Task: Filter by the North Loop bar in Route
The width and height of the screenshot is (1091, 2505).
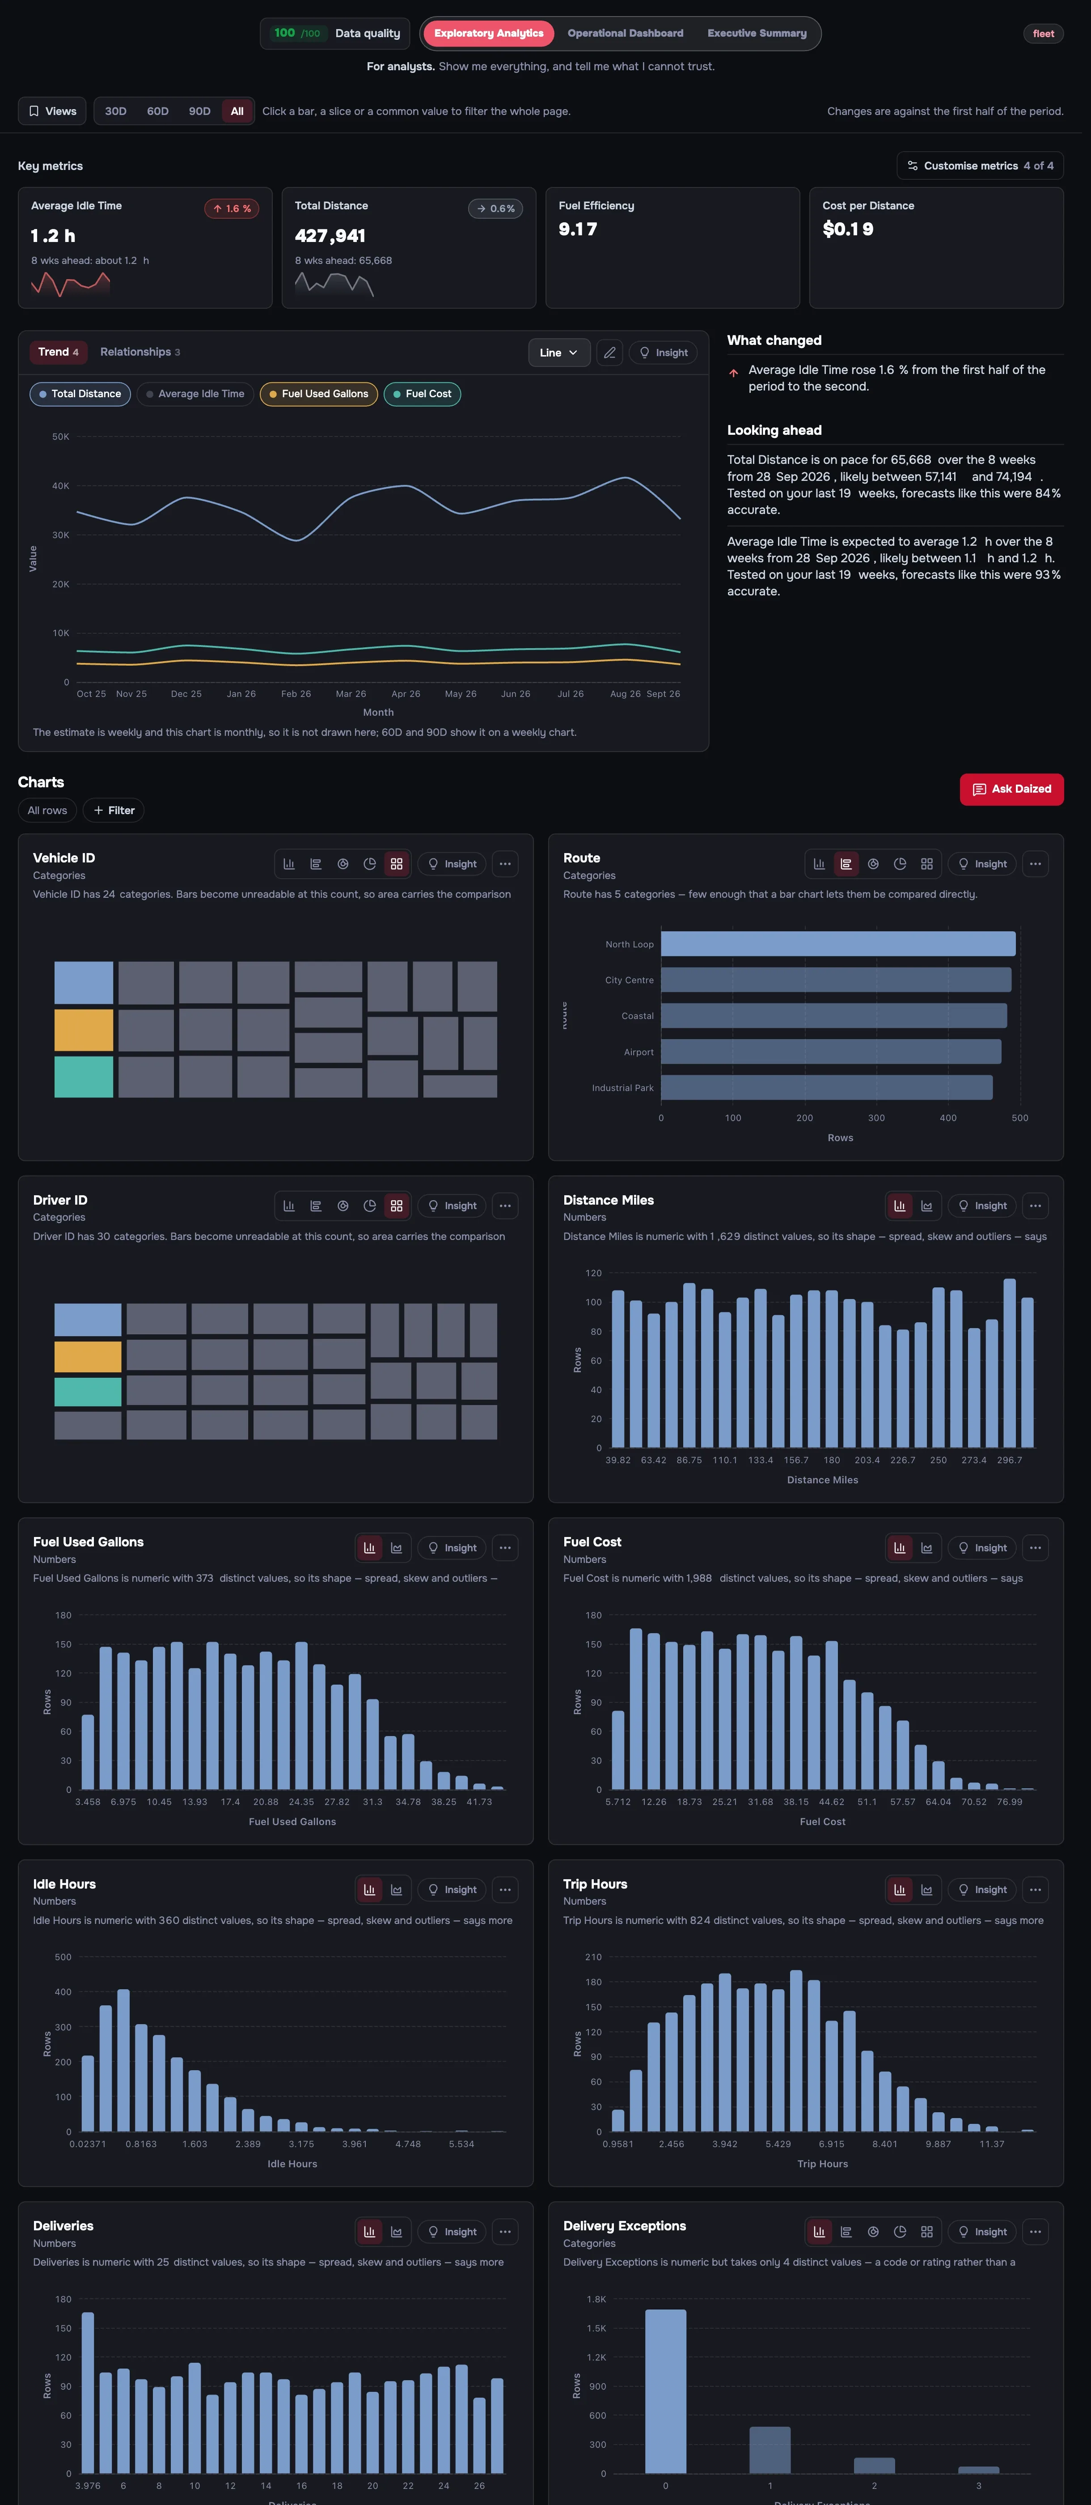Action: [838, 943]
